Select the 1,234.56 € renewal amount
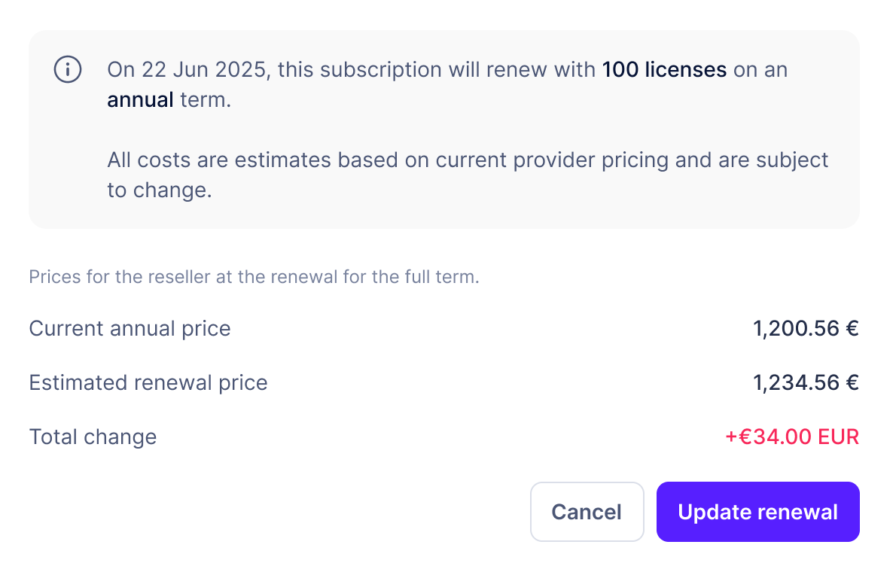This screenshot has height=572, width=896. point(806,383)
